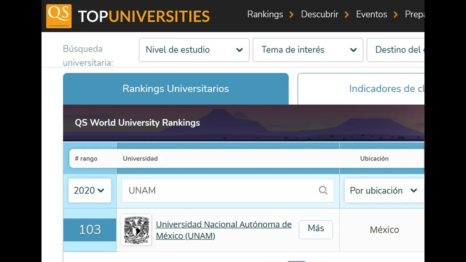The image size is (466, 262).
Task: Expand the Nivel de estudio dropdown
Action: tap(194, 50)
